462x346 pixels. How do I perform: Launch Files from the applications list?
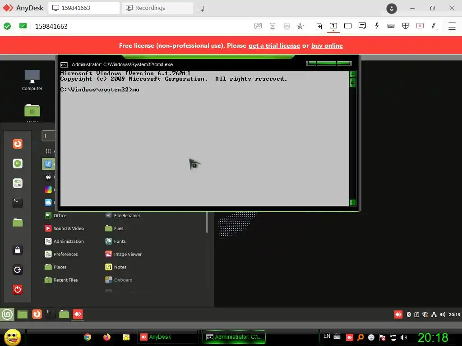tap(115, 228)
